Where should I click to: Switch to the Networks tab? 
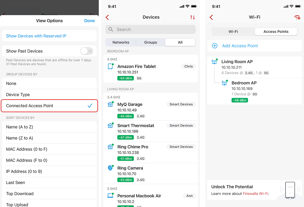pos(121,42)
